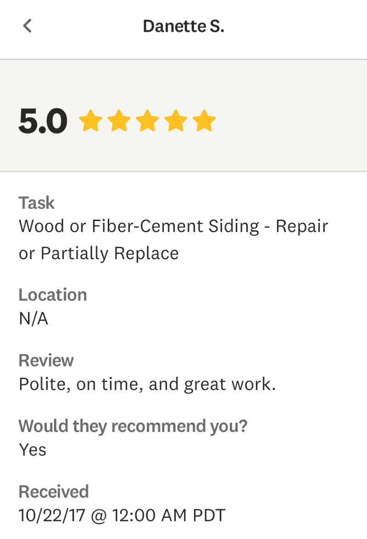Click the second yellow rating star
The width and height of the screenshot is (367, 539).
click(x=119, y=121)
